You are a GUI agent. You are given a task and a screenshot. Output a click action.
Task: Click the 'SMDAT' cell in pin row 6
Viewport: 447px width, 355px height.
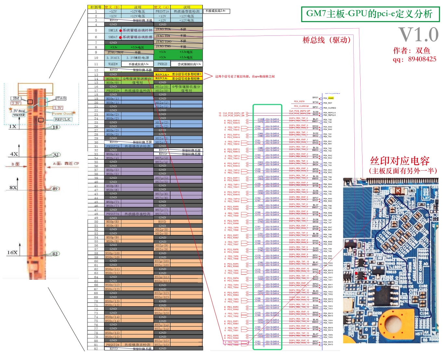click(112, 37)
